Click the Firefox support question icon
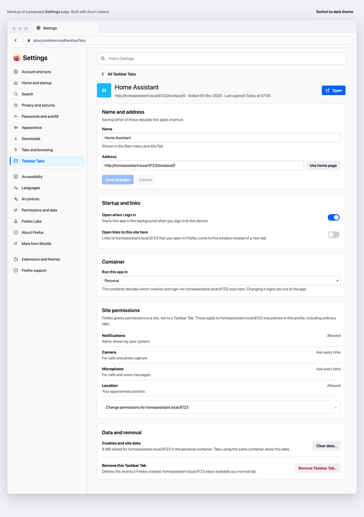The image size is (364, 517). click(x=16, y=270)
